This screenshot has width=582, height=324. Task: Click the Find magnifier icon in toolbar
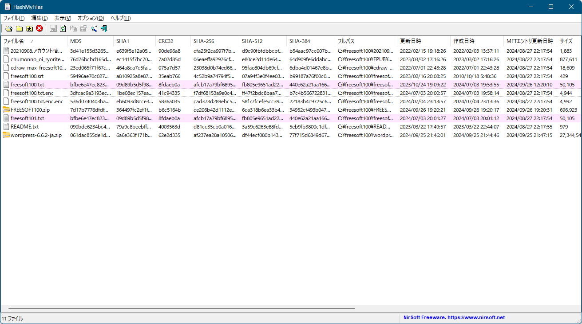coord(94,29)
